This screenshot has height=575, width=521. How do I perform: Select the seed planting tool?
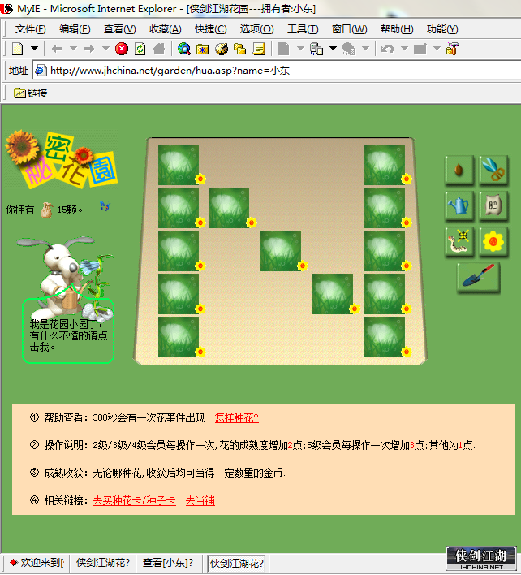tap(459, 170)
